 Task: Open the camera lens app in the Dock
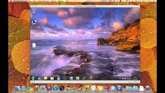[62, 88]
